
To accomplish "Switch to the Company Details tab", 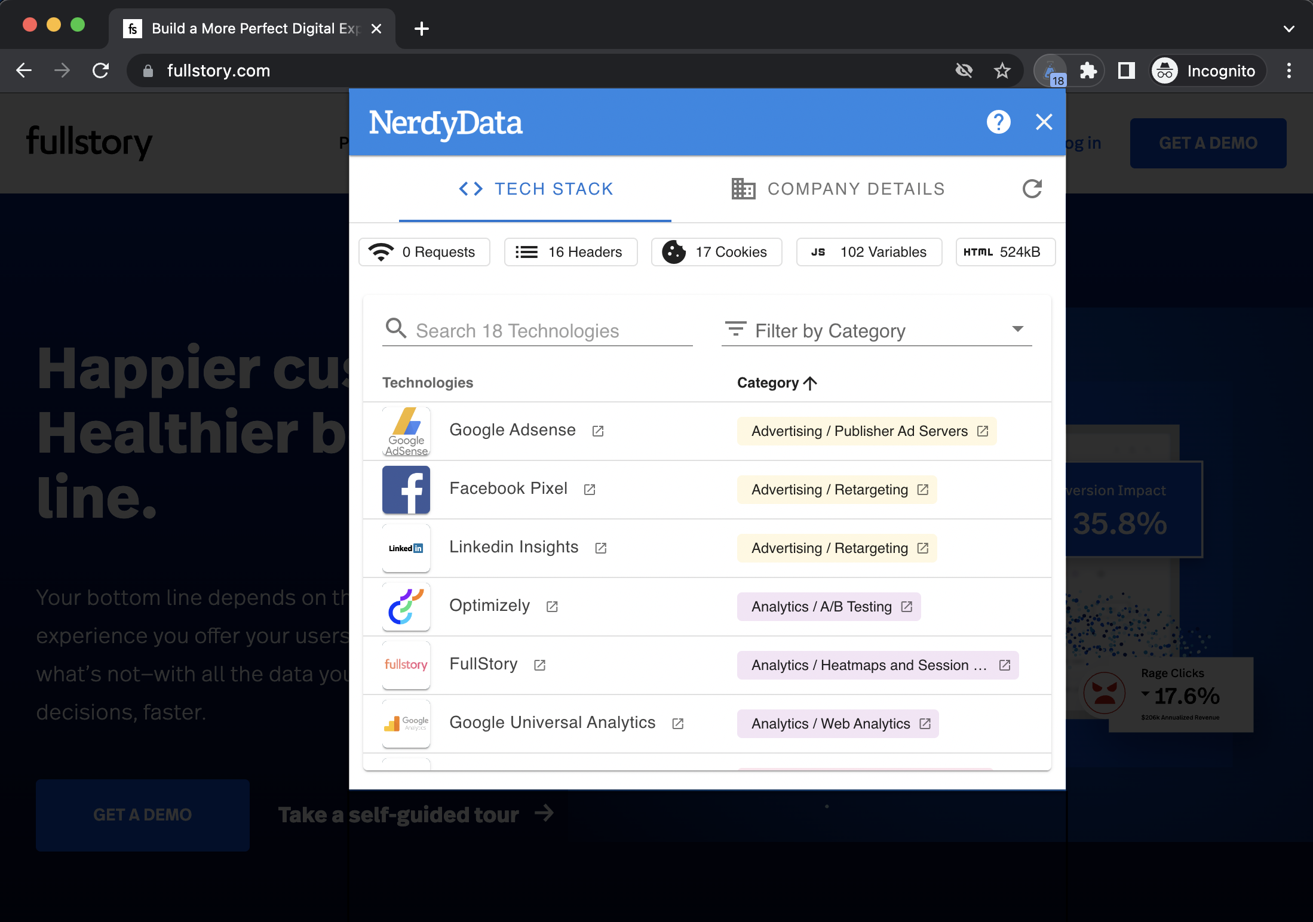I will pos(838,189).
